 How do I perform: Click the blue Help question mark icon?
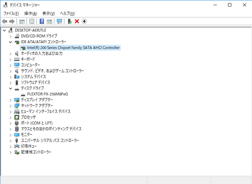click(42, 21)
